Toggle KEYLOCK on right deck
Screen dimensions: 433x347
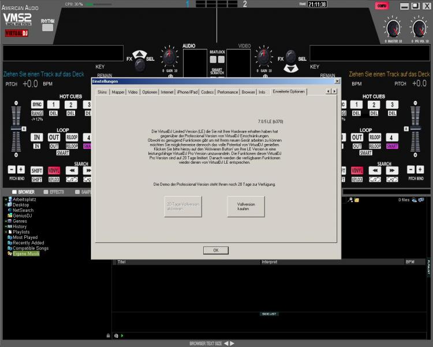(x=357, y=180)
